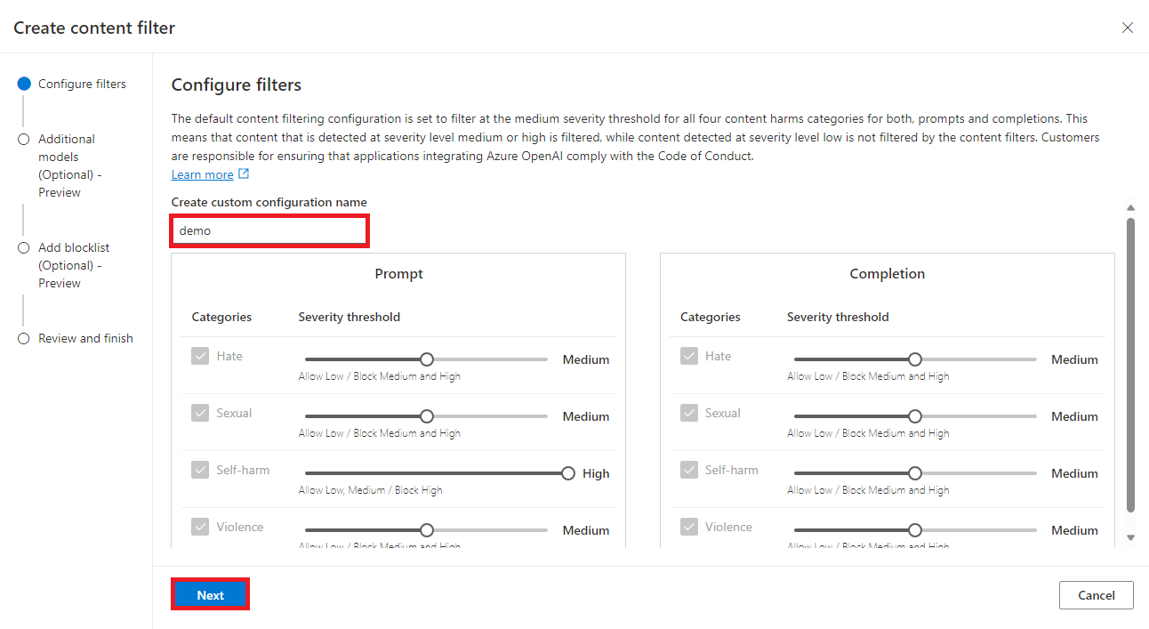Click Completion Sexual 'Medium' value label
1149x629 pixels.
click(1074, 416)
